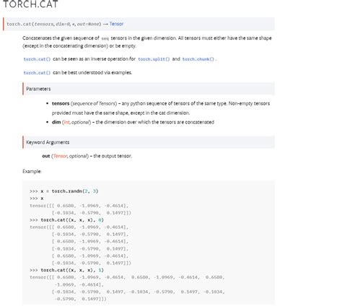This screenshot has width=342, height=306.
Task: Click the torch.cat((x, x, x), 0) code line
Action: [x=66, y=220]
